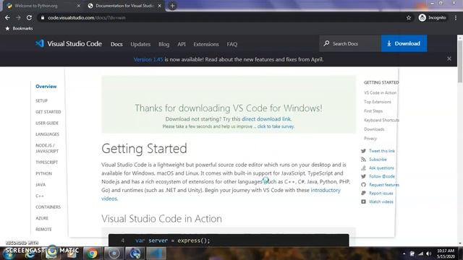Expand USER GUIDE in the left sidebar

point(47,123)
